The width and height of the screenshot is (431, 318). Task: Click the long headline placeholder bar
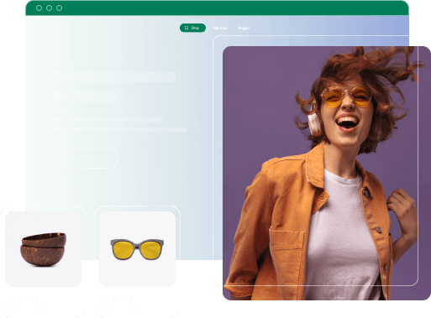[x=114, y=76]
